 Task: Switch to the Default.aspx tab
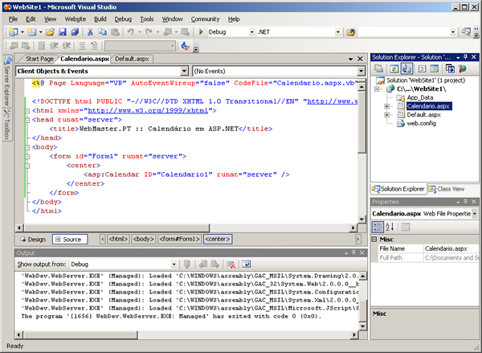132,59
